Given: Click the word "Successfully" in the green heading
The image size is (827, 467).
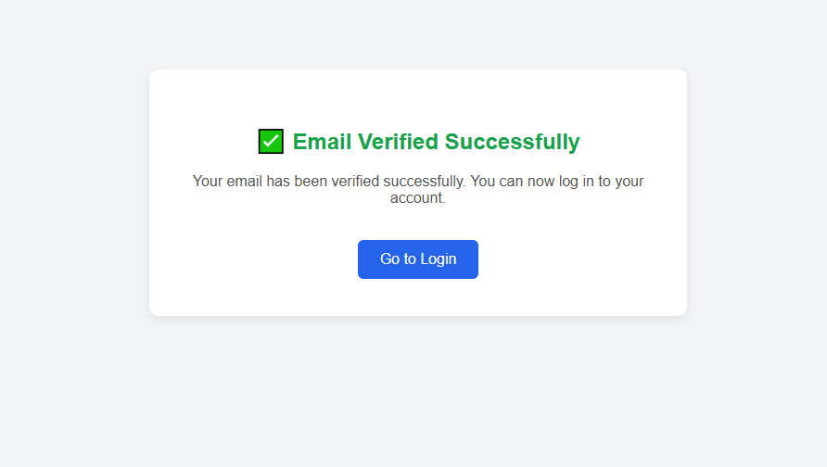Looking at the screenshot, I should [512, 142].
